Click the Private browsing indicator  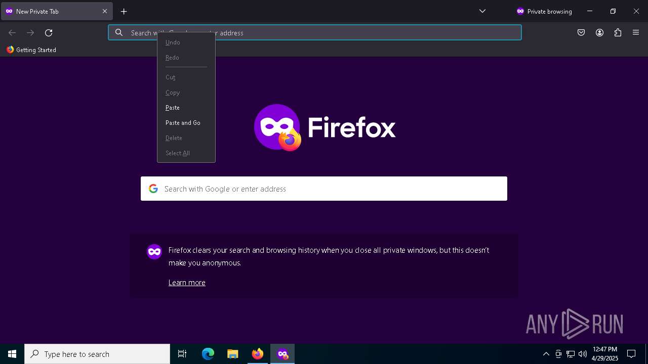click(x=544, y=11)
